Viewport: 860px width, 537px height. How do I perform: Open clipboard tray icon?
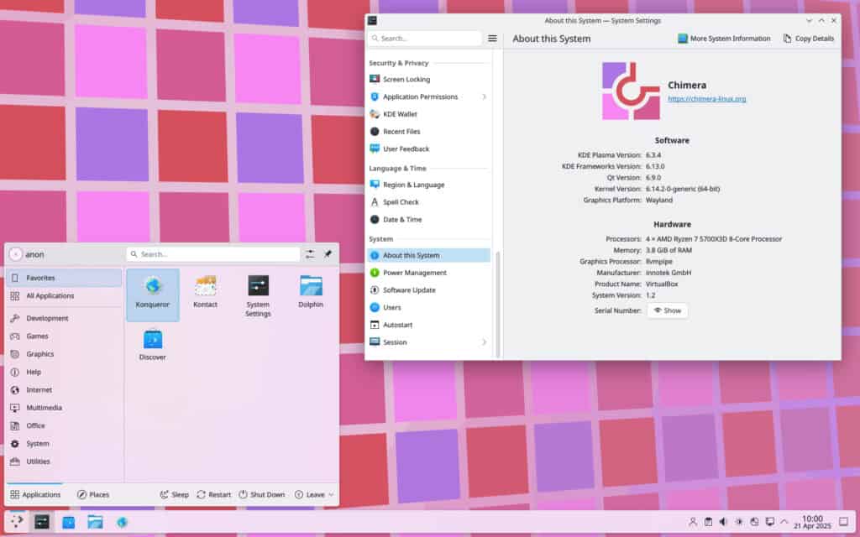click(x=708, y=522)
